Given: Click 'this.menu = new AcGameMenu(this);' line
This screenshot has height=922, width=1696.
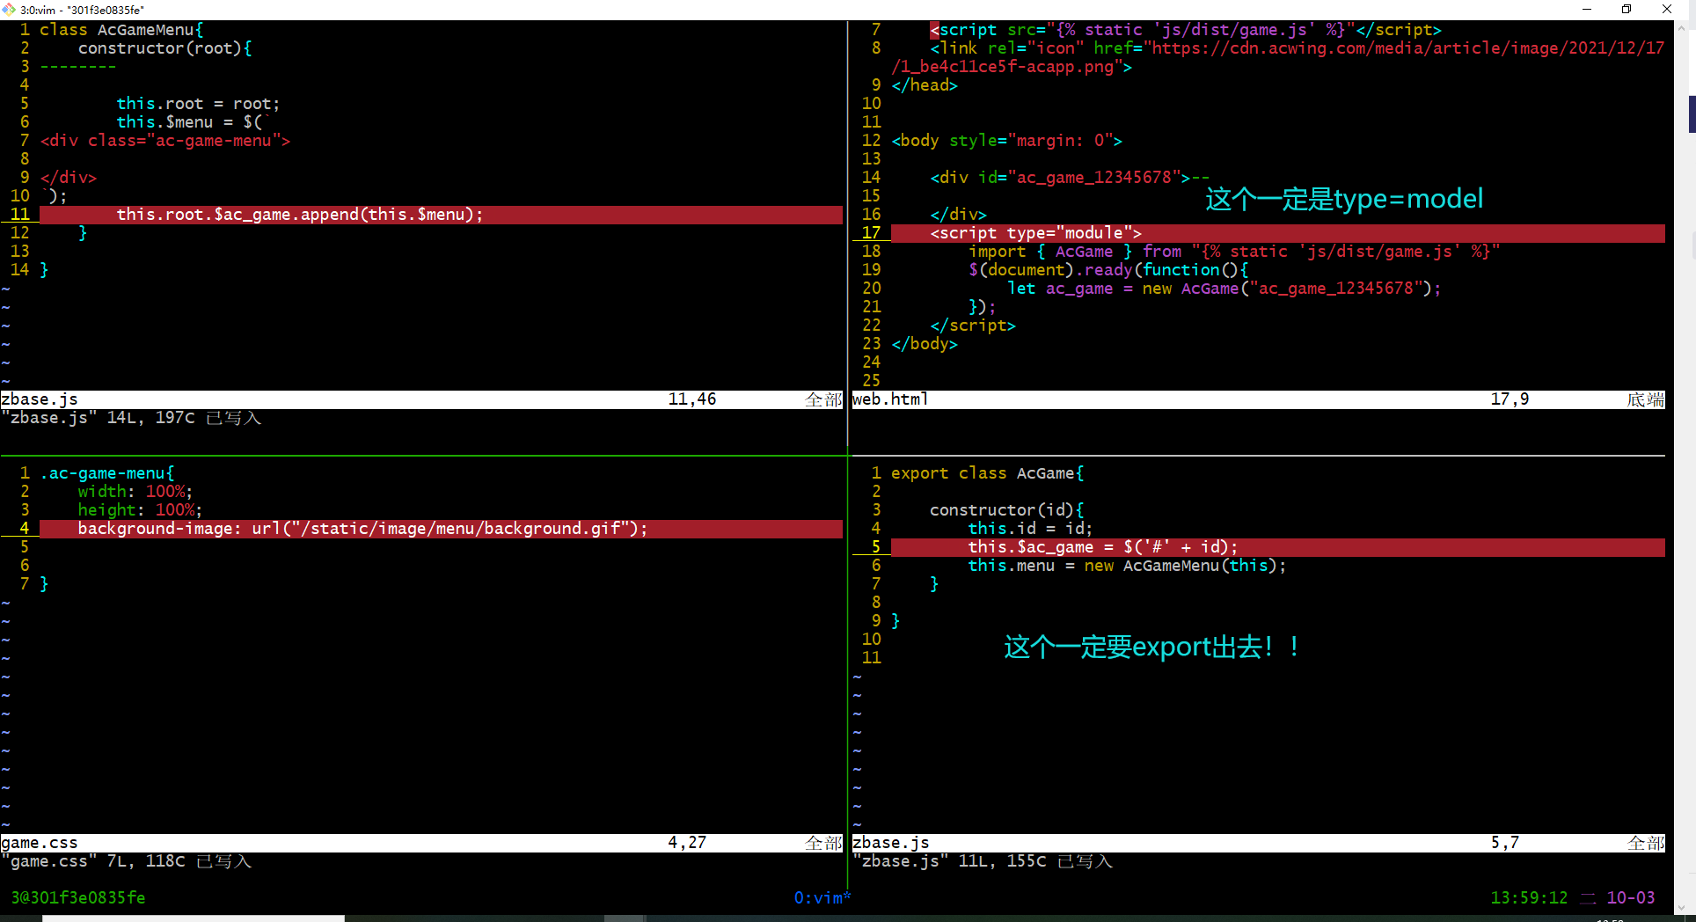Looking at the screenshot, I should (1128, 566).
